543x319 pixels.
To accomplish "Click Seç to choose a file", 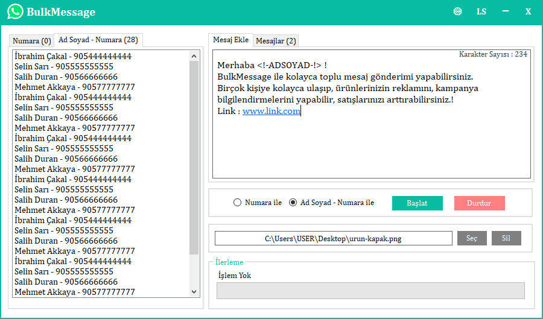I will (x=472, y=238).
